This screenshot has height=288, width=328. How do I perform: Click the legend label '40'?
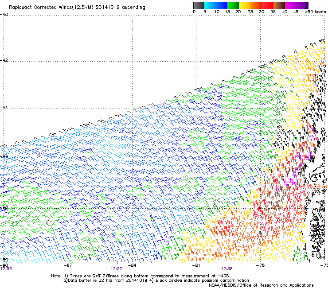pyautogui.click(x=285, y=12)
